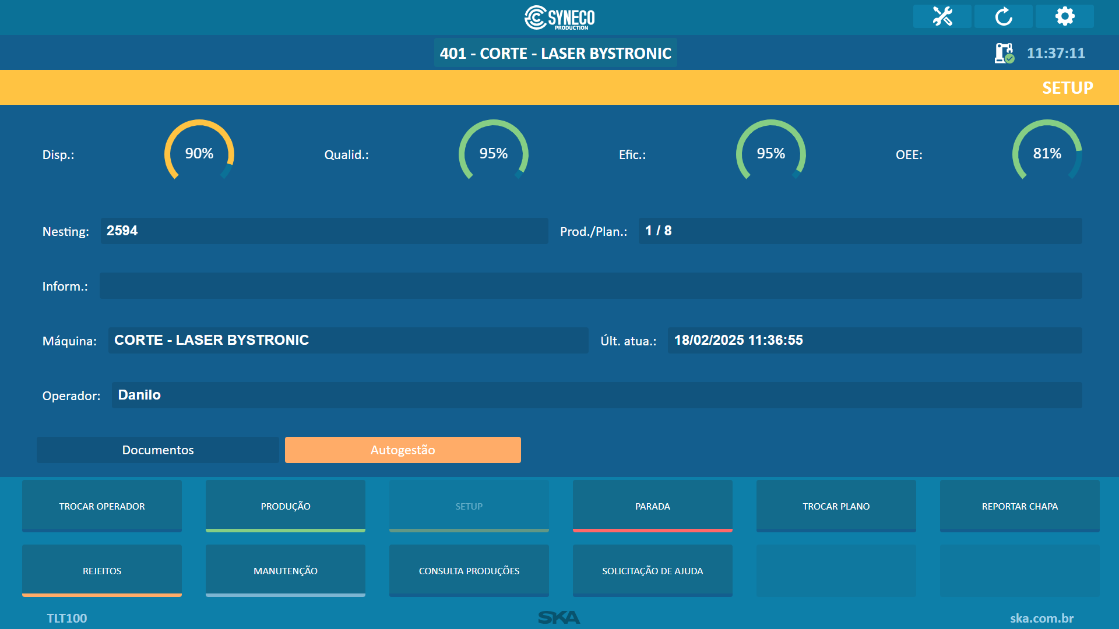Click the machine title 401 - CORTE - LASER BYSTRONIC
This screenshot has width=1119, height=629.
coord(555,53)
